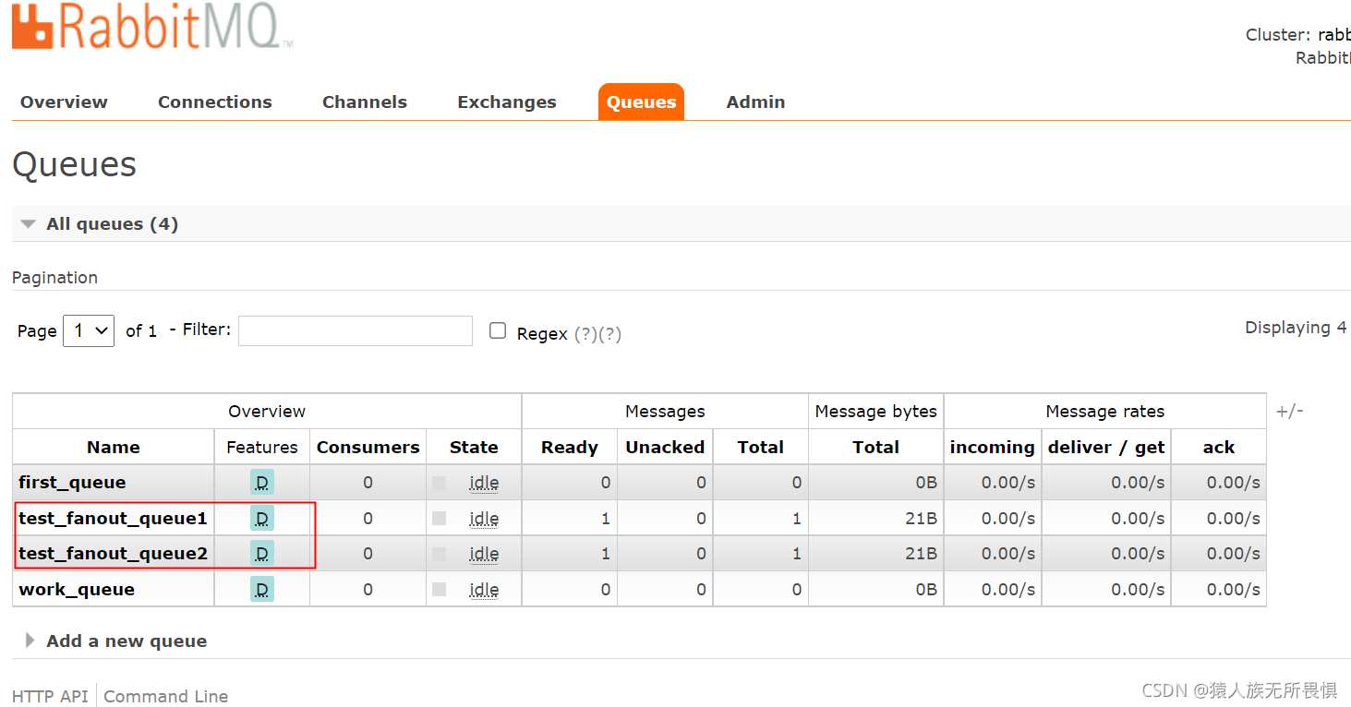Select the Queues tab

641,102
